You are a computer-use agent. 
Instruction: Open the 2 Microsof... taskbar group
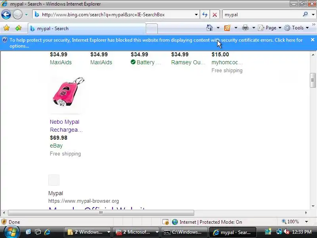pyautogui.click(x=136, y=232)
